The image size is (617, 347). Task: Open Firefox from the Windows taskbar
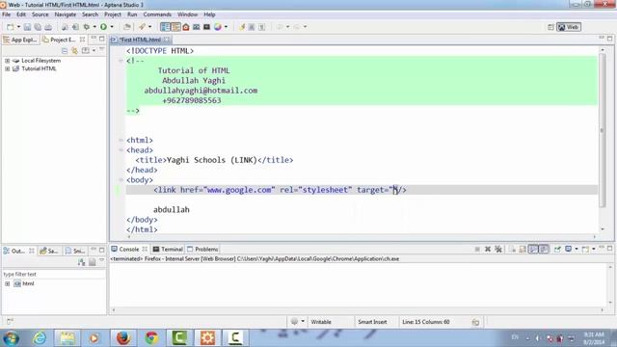coord(123,337)
